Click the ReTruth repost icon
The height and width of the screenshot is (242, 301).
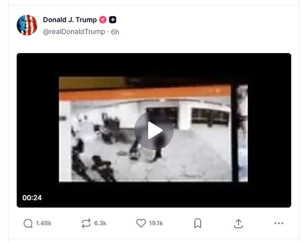pos(86,223)
